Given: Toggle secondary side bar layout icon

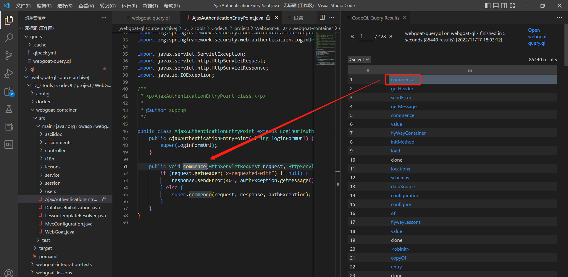Looking at the screenshot, I should (x=504, y=6).
